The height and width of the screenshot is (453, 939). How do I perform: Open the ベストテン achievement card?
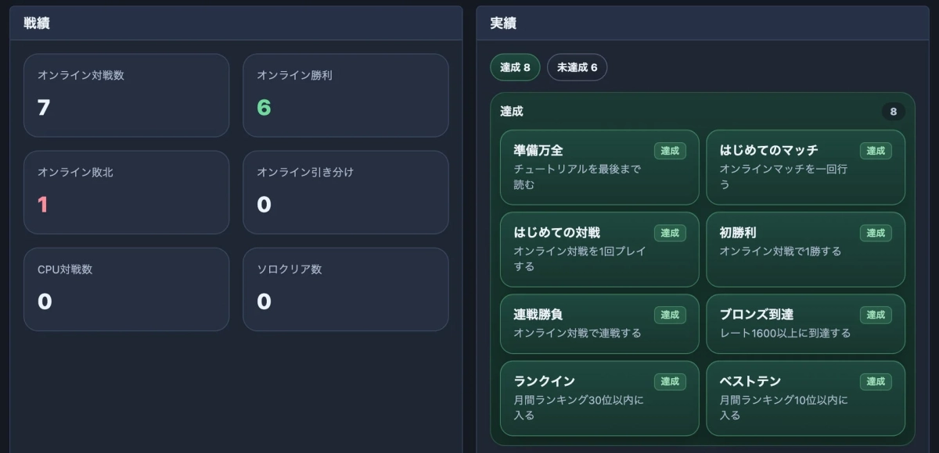pos(805,398)
